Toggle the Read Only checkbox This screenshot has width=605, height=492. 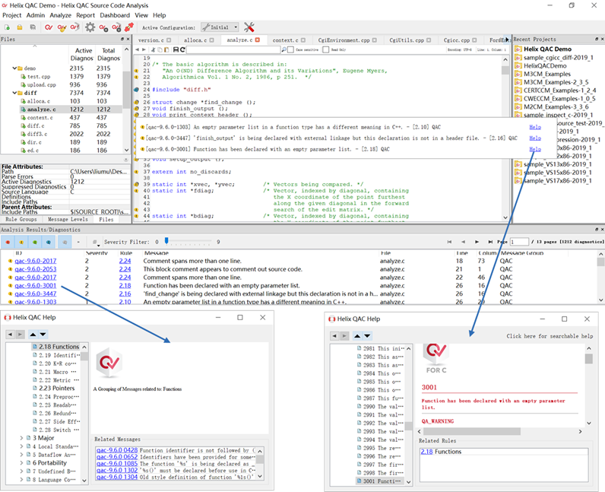(325, 49)
